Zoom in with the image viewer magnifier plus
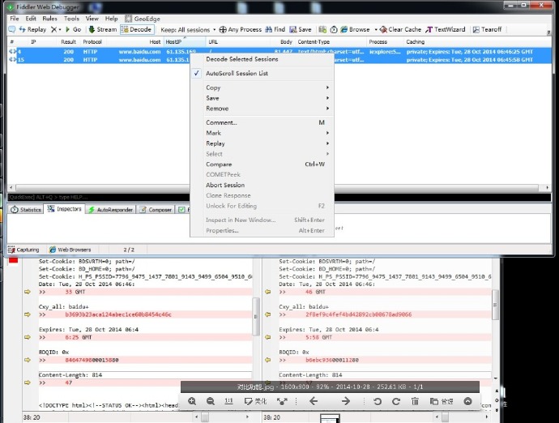Screen dimensions: 559x423 pos(192,401)
